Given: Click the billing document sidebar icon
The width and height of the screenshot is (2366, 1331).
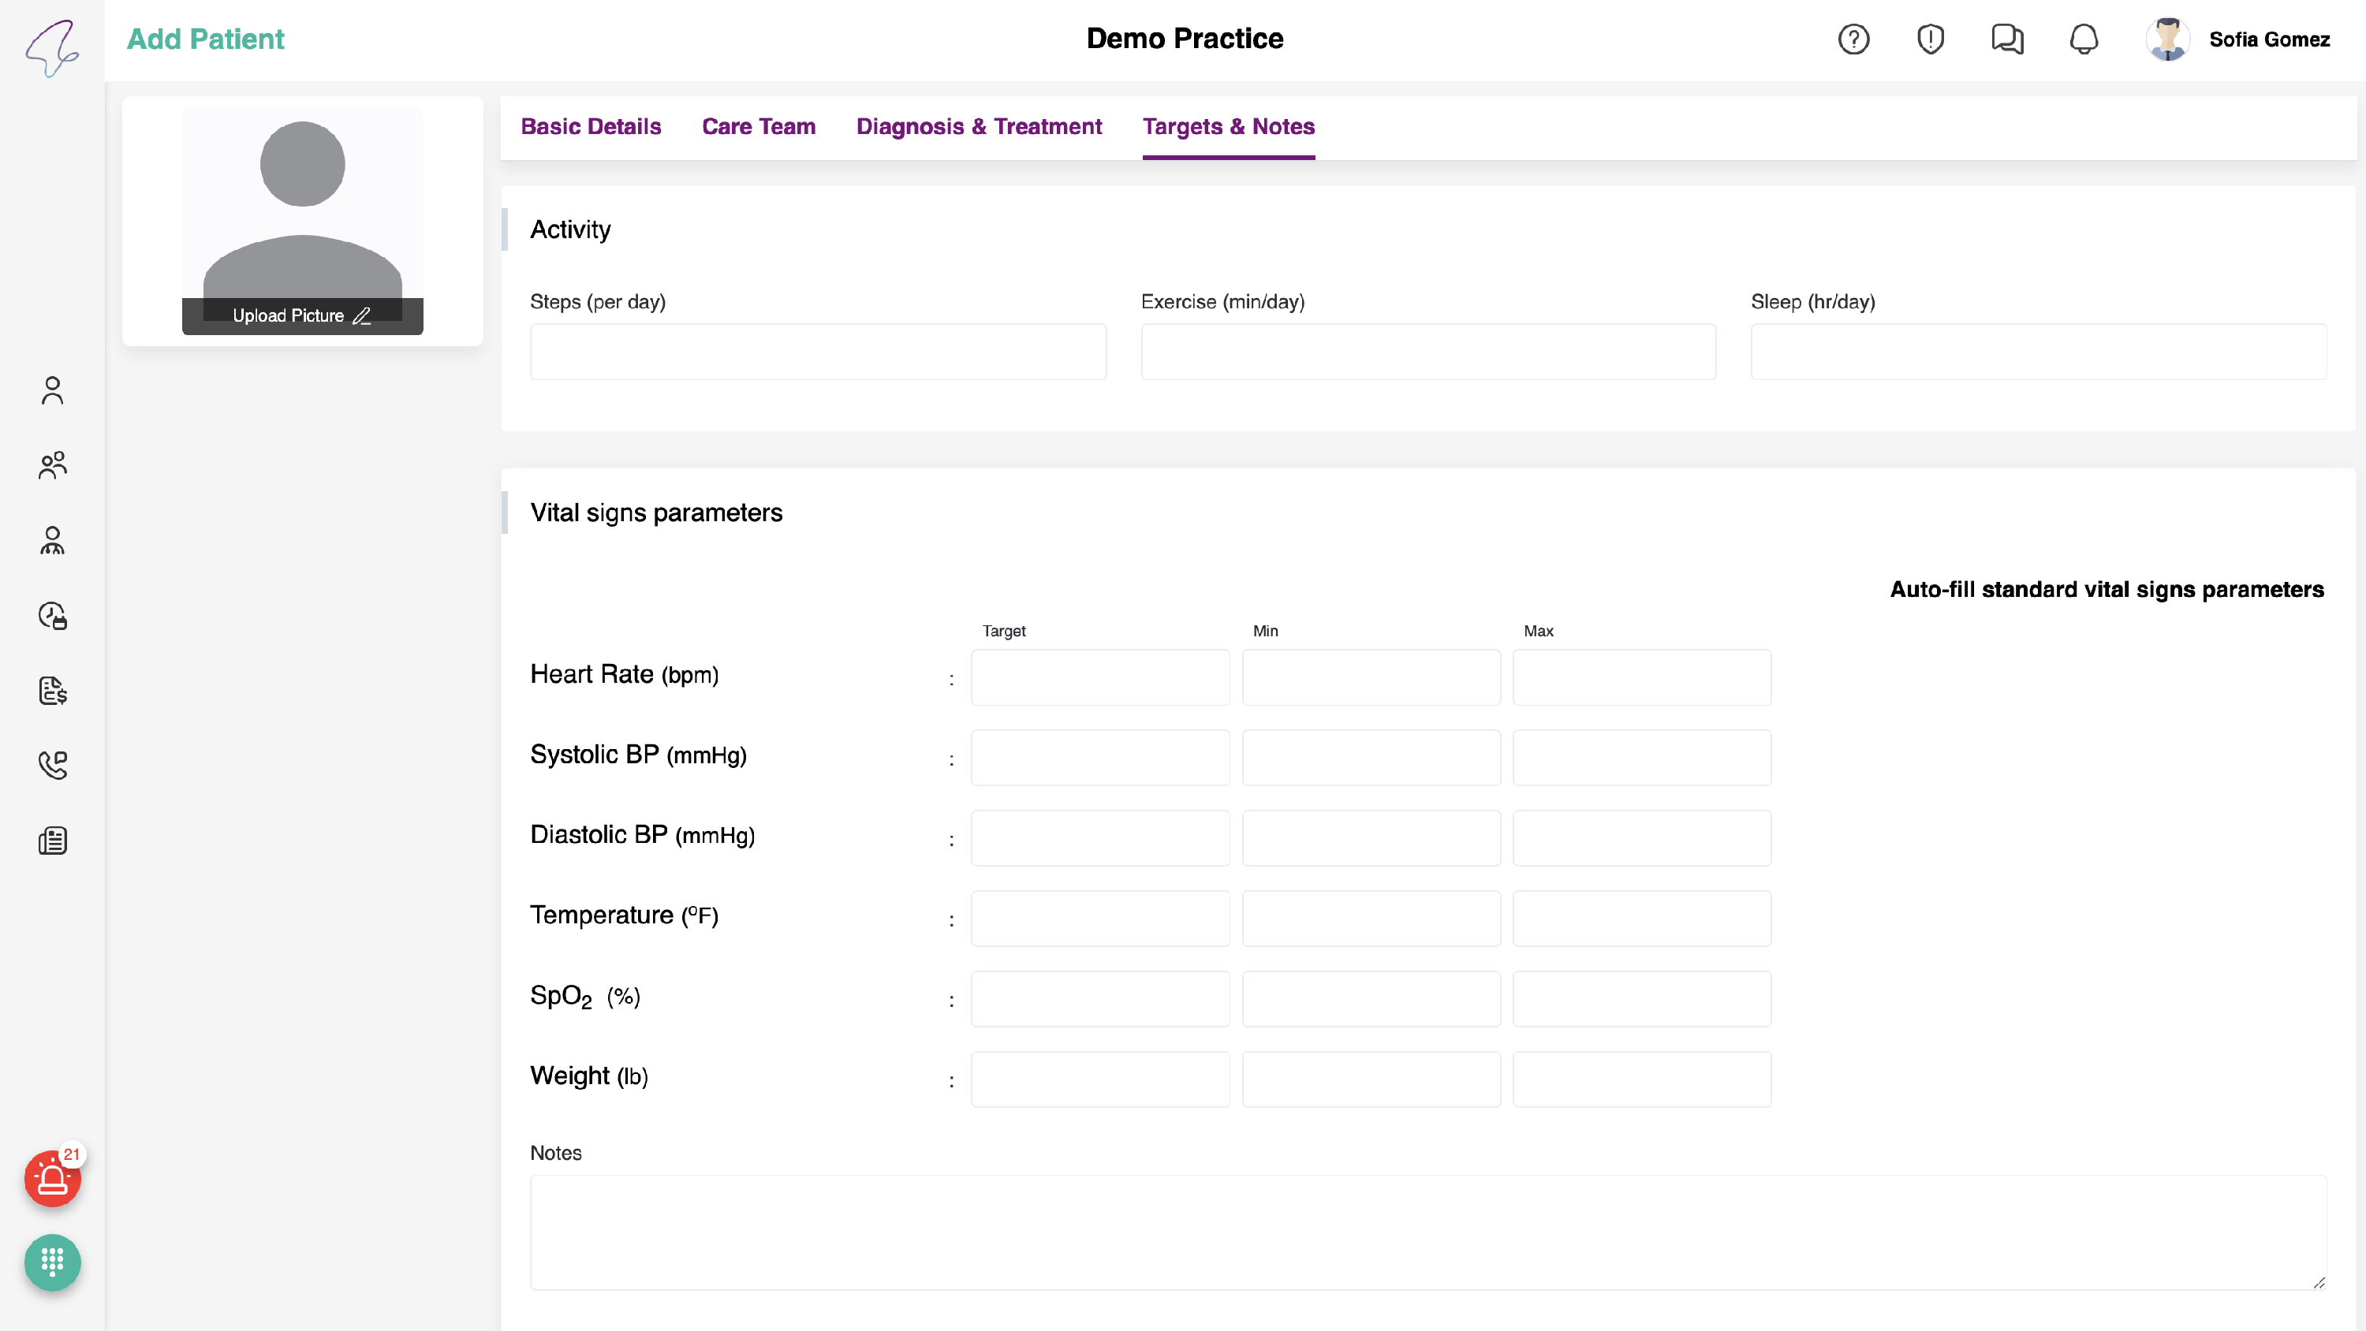Looking at the screenshot, I should (52, 691).
